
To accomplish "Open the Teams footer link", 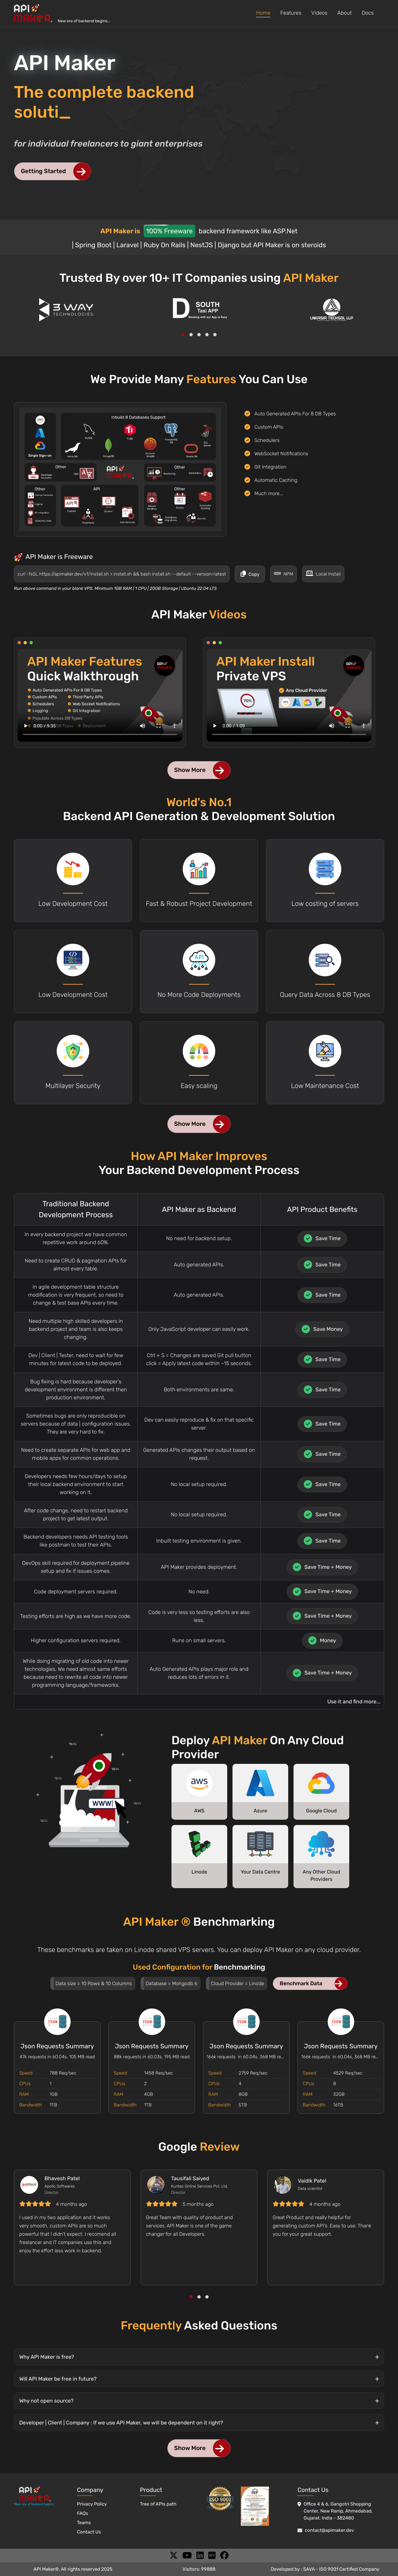I will 84,2522.
